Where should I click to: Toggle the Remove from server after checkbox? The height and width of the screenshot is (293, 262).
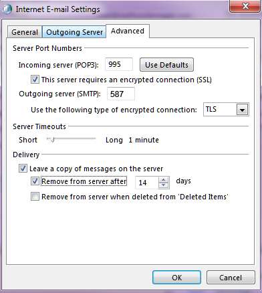coord(35,181)
